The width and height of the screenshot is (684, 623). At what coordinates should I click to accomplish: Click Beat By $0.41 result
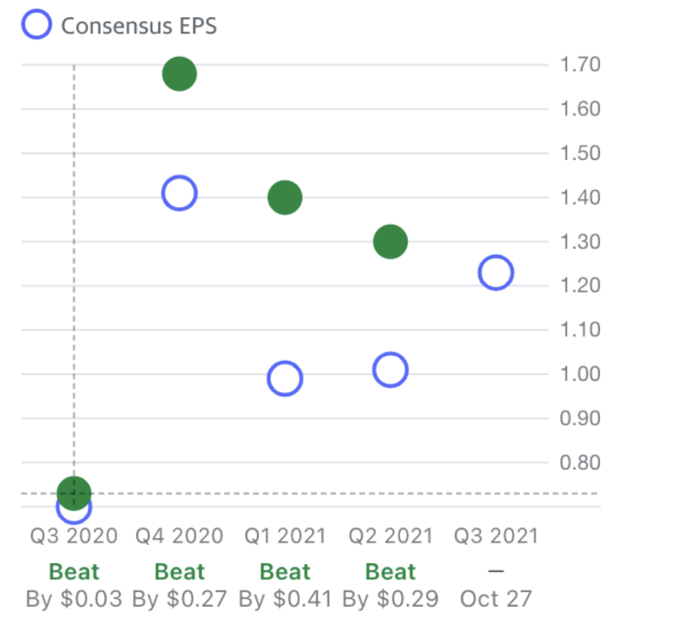pyautogui.click(x=286, y=585)
